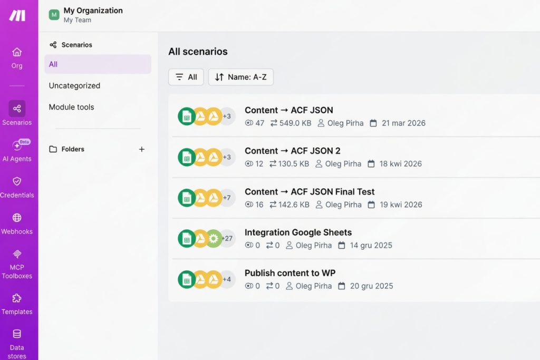
Task: Open the Credentials shield icon
Action: 17,181
